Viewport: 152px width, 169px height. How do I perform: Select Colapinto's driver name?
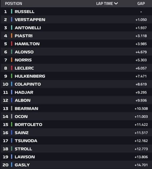click(28, 84)
